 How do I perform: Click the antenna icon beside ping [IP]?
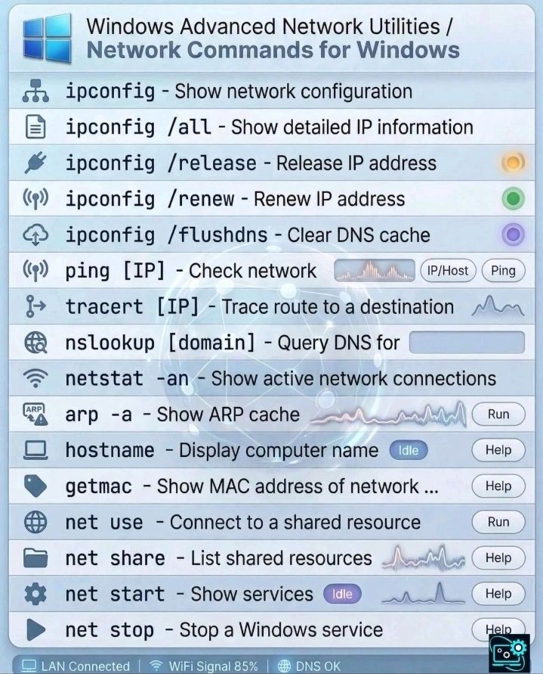(x=35, y=271)
